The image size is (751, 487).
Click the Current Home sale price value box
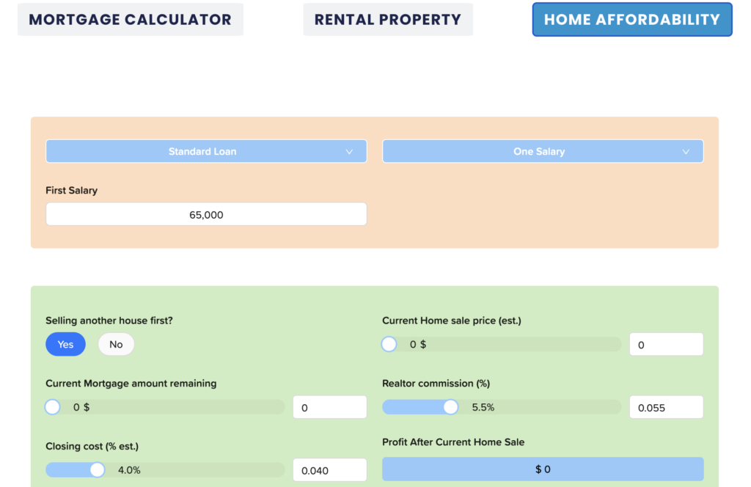(666, 343)
